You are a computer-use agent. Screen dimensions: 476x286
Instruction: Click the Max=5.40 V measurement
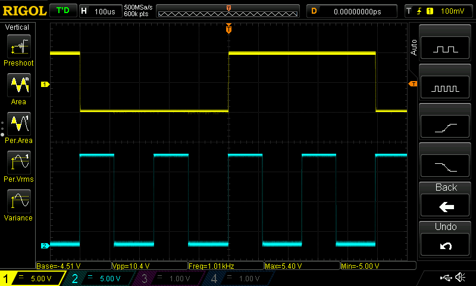302,266
